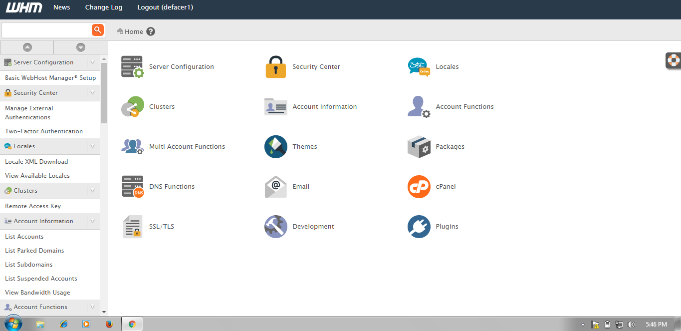Open the Locales speech bubble icon
Image resolution: width=681 pixels, height=331 pixels.
tap(419, 67)
